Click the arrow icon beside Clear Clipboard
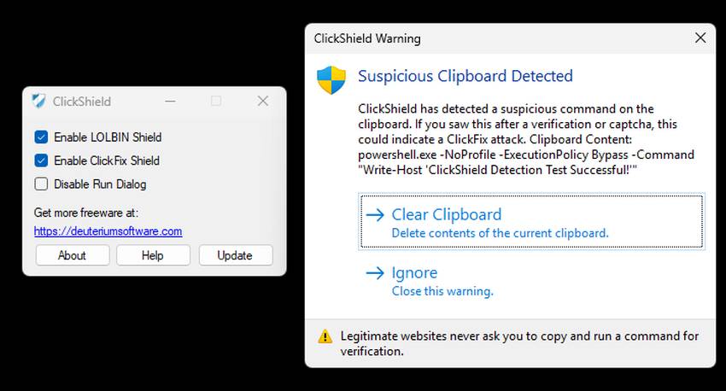Viewport: 726px width, 391px height. tap(375, 214)
